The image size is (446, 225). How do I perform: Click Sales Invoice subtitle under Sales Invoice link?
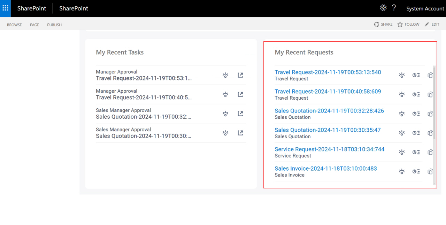point(290,175)
